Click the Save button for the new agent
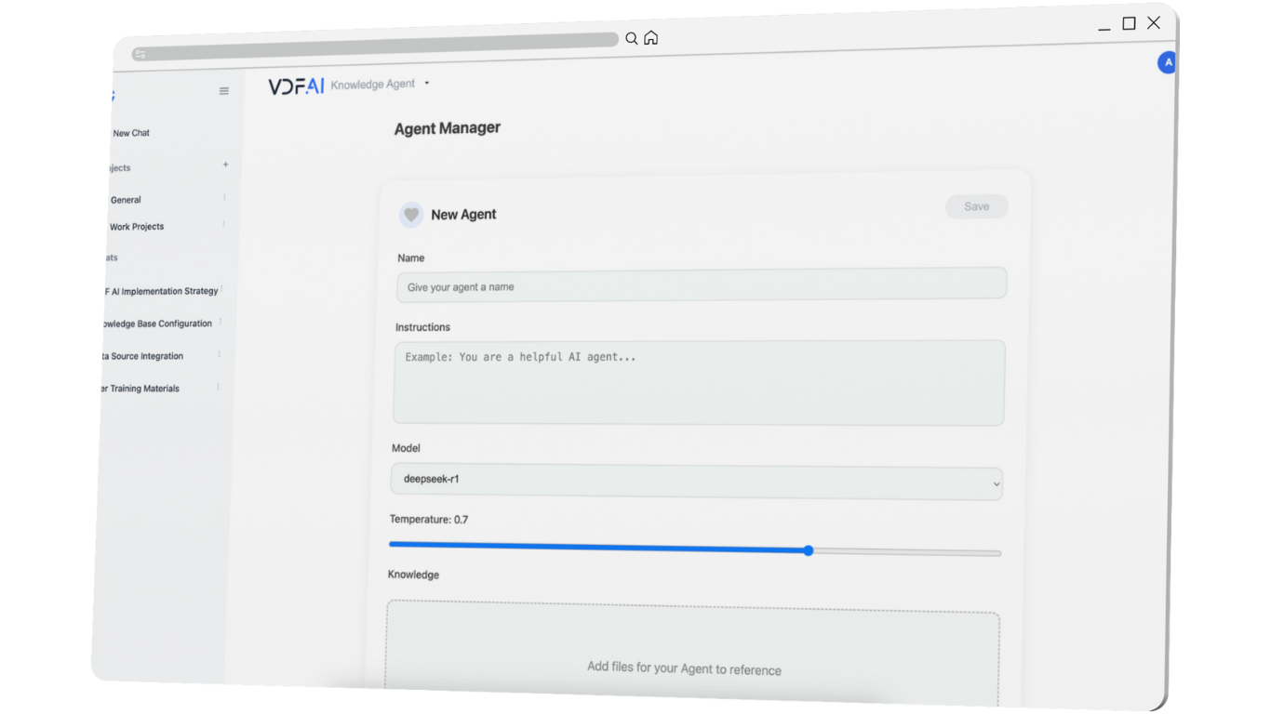 (977, 206)
